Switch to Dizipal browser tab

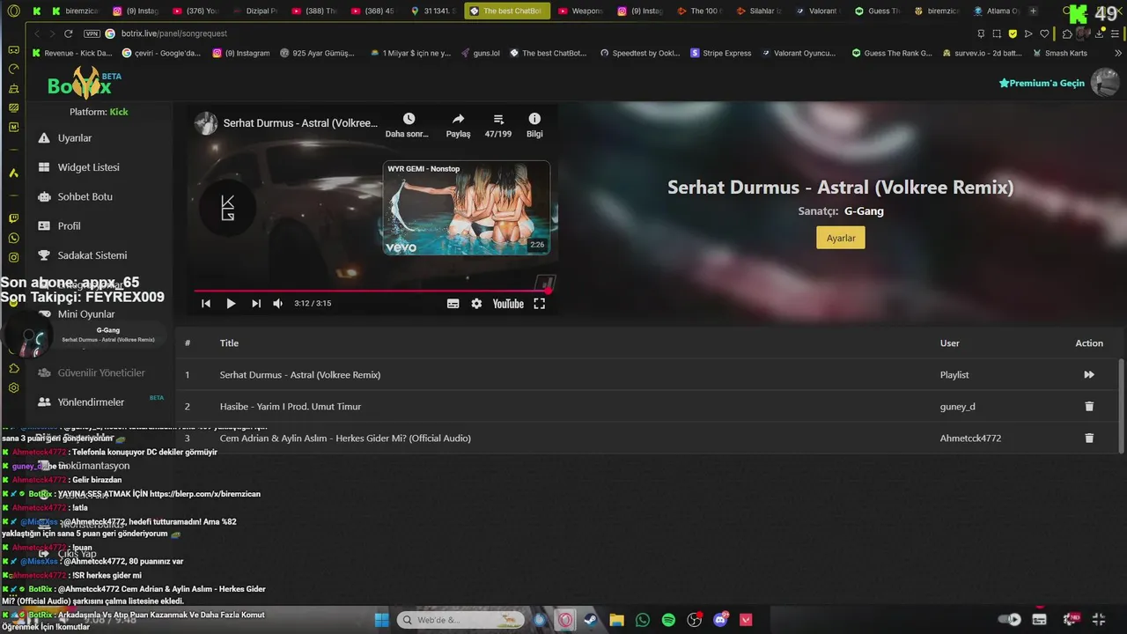coord(254,11)
